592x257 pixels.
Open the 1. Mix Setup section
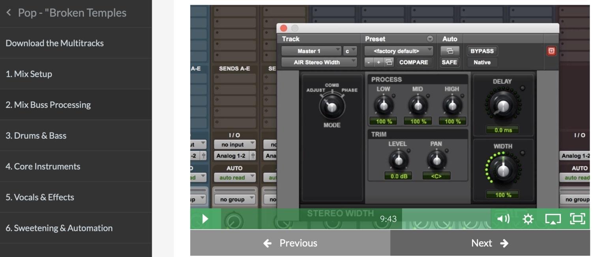click(76, 74)
